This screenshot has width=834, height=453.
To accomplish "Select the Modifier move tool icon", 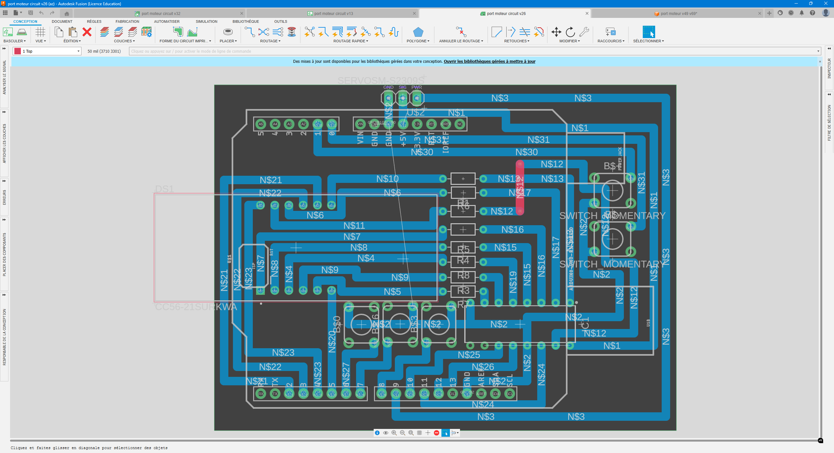I will pyautogui.click(x=556, y=33).
